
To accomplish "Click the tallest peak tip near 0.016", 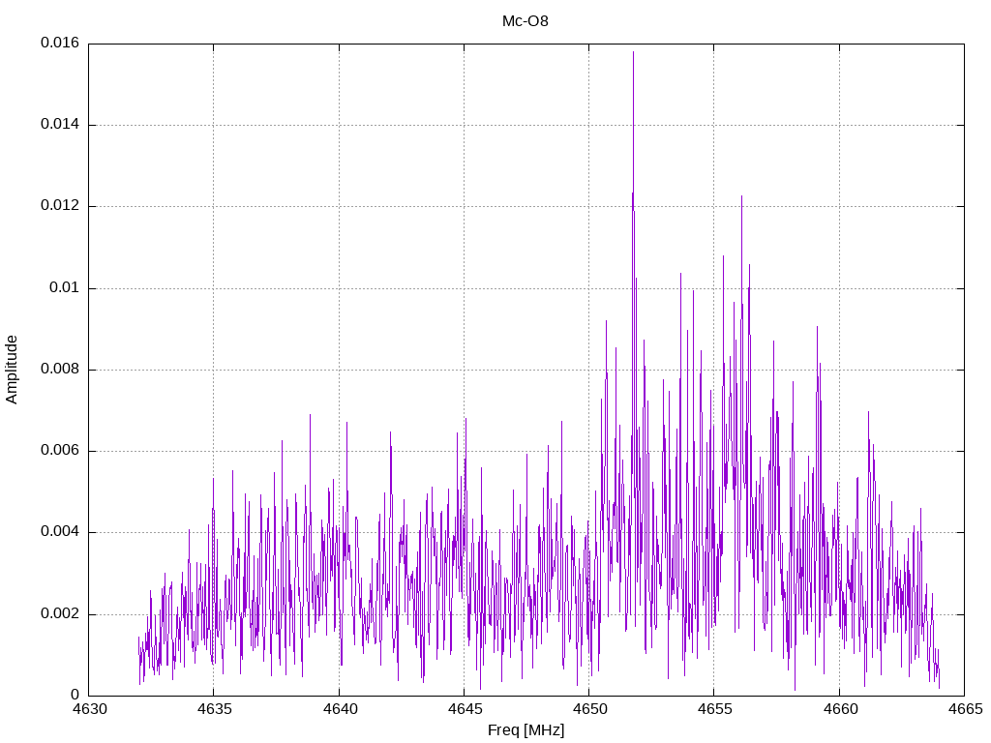I will [x=633, y=53].
